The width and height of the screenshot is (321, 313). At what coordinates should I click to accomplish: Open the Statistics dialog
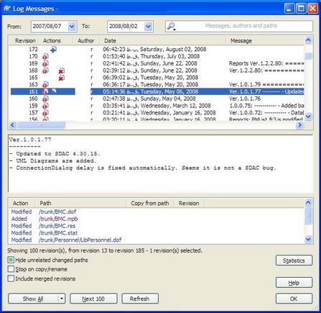pyautogui.click(x=294, y=260)
